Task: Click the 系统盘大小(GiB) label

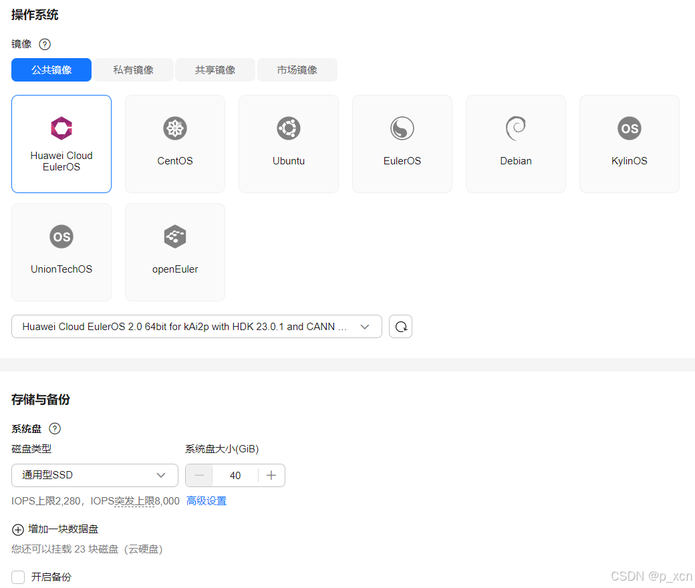Action: [x=222, y=449]
